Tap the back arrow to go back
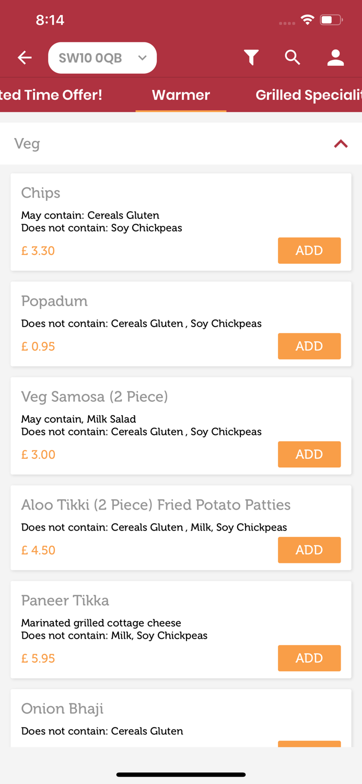 (25, 57)
